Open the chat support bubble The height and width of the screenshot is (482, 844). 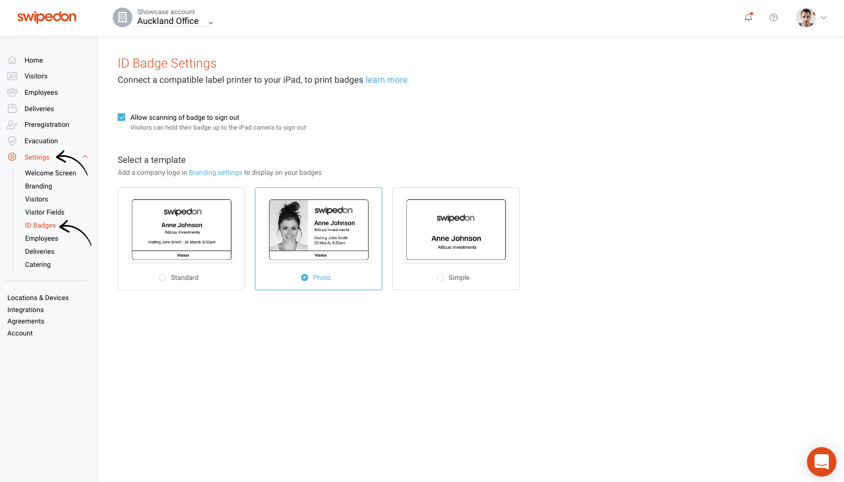click(822, 462)
